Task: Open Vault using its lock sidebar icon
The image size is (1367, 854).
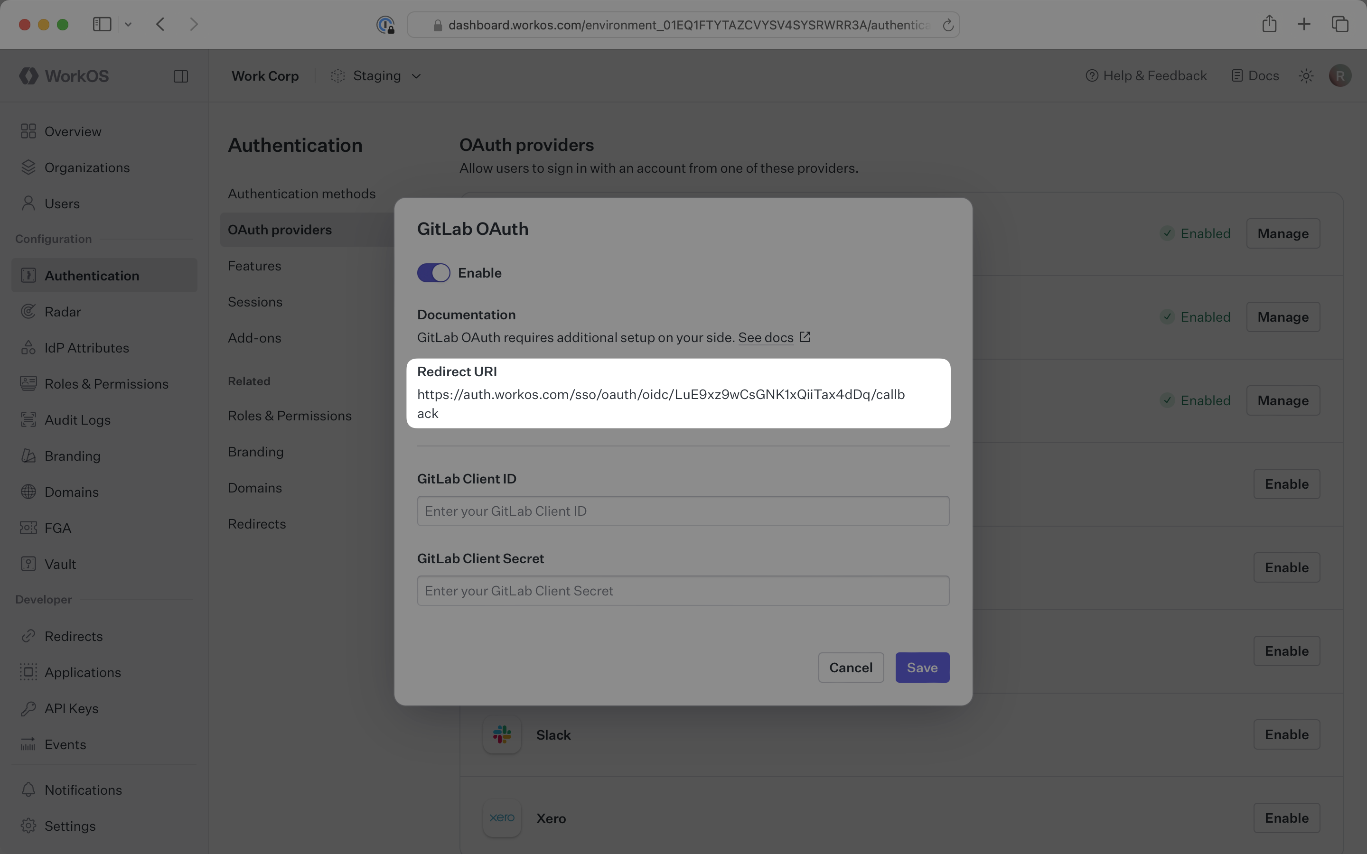Action: [x=29, y=564]
